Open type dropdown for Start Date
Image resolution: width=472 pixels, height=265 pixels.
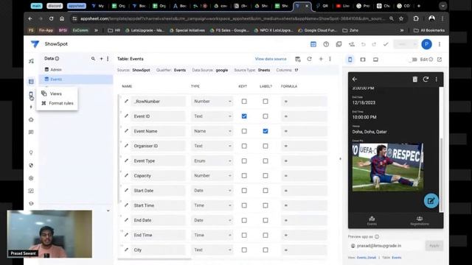click(212, 191)
